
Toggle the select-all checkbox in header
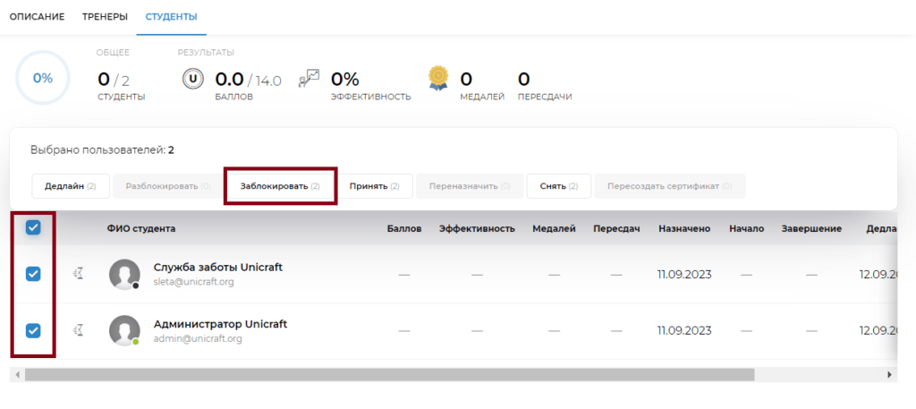tap(33, 228)
